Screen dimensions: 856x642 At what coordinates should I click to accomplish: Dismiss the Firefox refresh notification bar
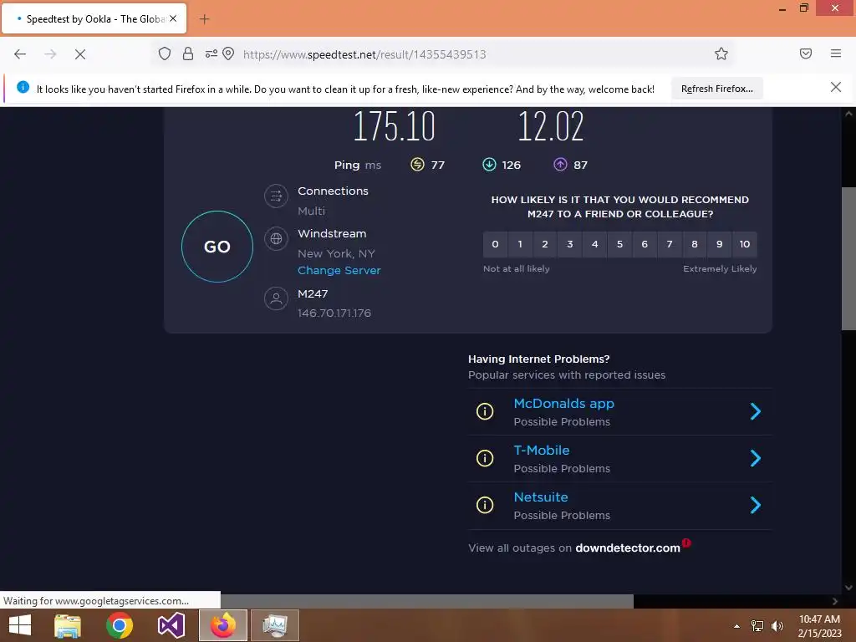[836, 87]
